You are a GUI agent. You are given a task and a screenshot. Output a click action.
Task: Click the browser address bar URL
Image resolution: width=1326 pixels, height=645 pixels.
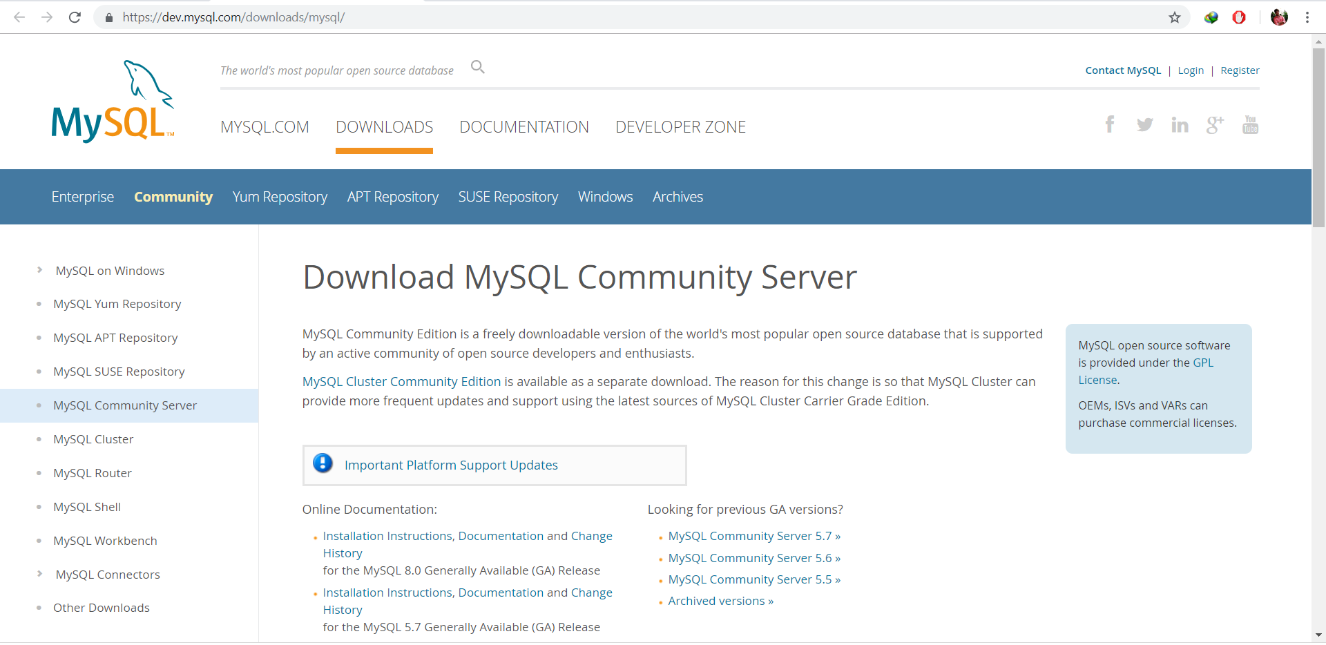(x=233, y=17)
